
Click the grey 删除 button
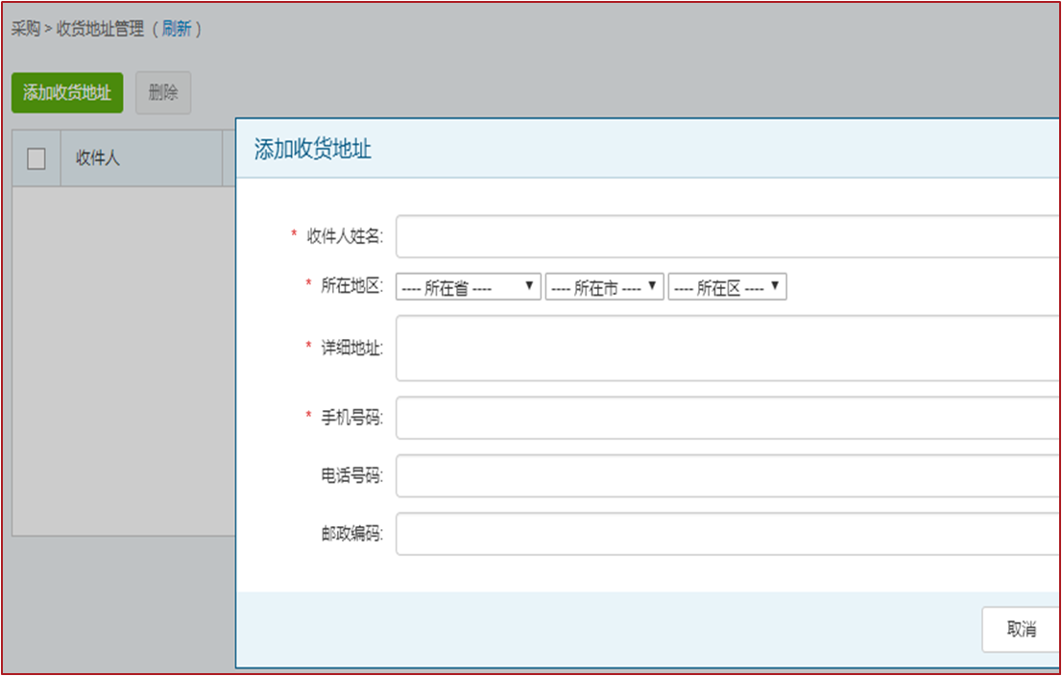point(163,93)
